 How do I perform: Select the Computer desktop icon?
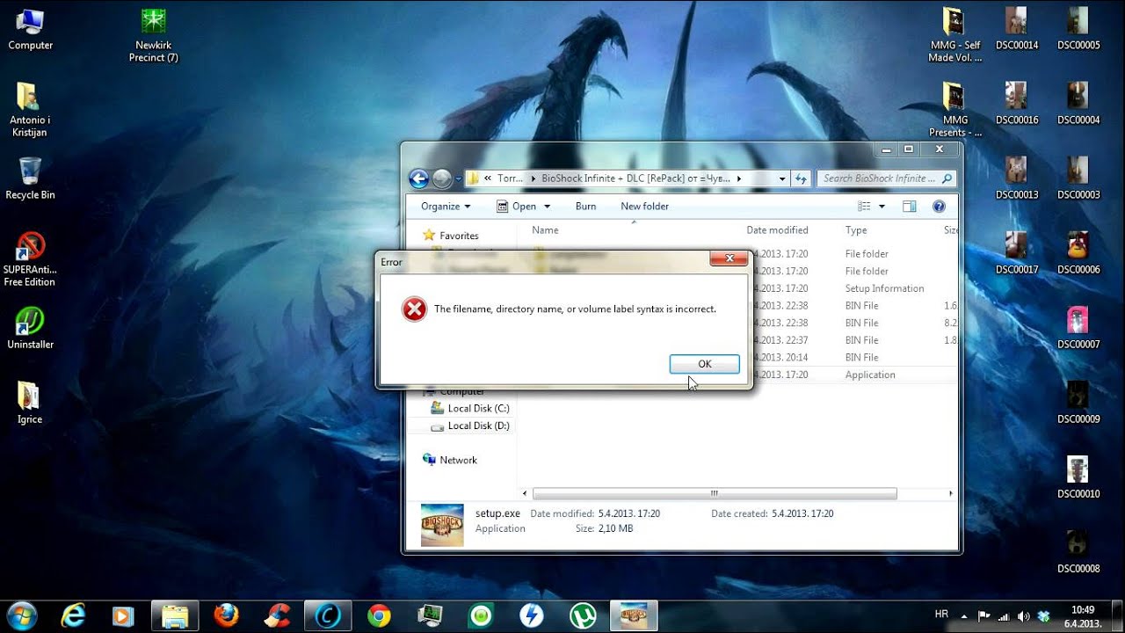pos(31,29)
